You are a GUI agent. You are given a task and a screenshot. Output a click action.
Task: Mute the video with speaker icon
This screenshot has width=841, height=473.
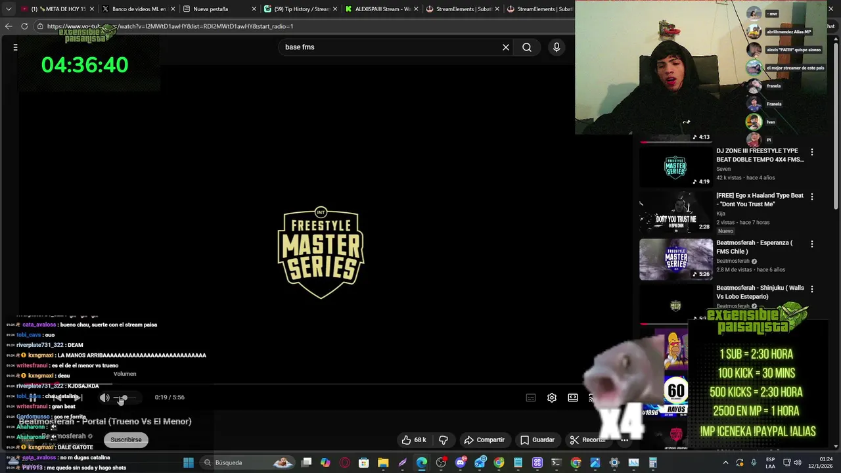pyautogui.click(x=104, y=397)
